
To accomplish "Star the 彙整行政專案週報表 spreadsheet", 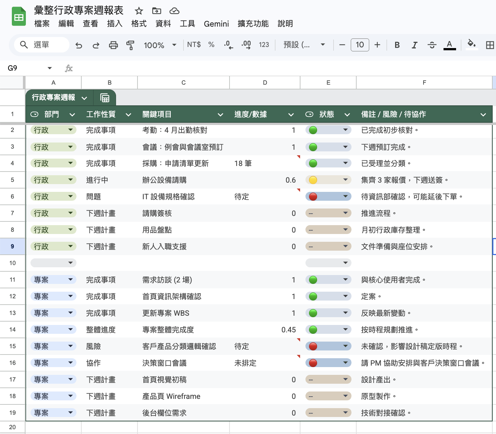I will coord(139,11).
